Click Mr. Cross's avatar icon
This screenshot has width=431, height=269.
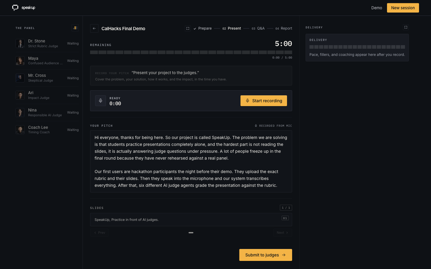[x=20, y=78]
